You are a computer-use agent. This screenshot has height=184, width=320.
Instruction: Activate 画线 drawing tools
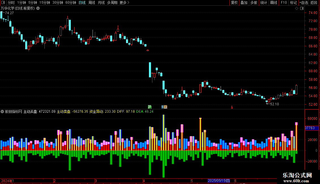tap(274, 3)
